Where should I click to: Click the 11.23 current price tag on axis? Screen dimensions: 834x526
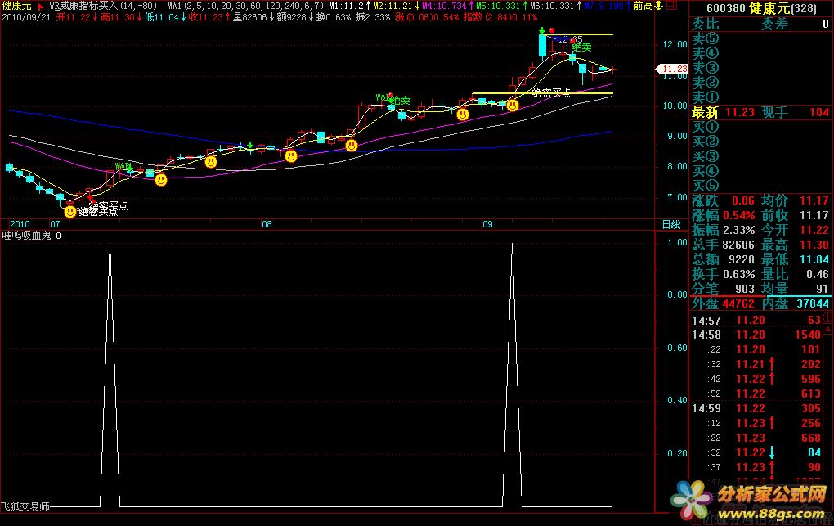coord(672,69)
